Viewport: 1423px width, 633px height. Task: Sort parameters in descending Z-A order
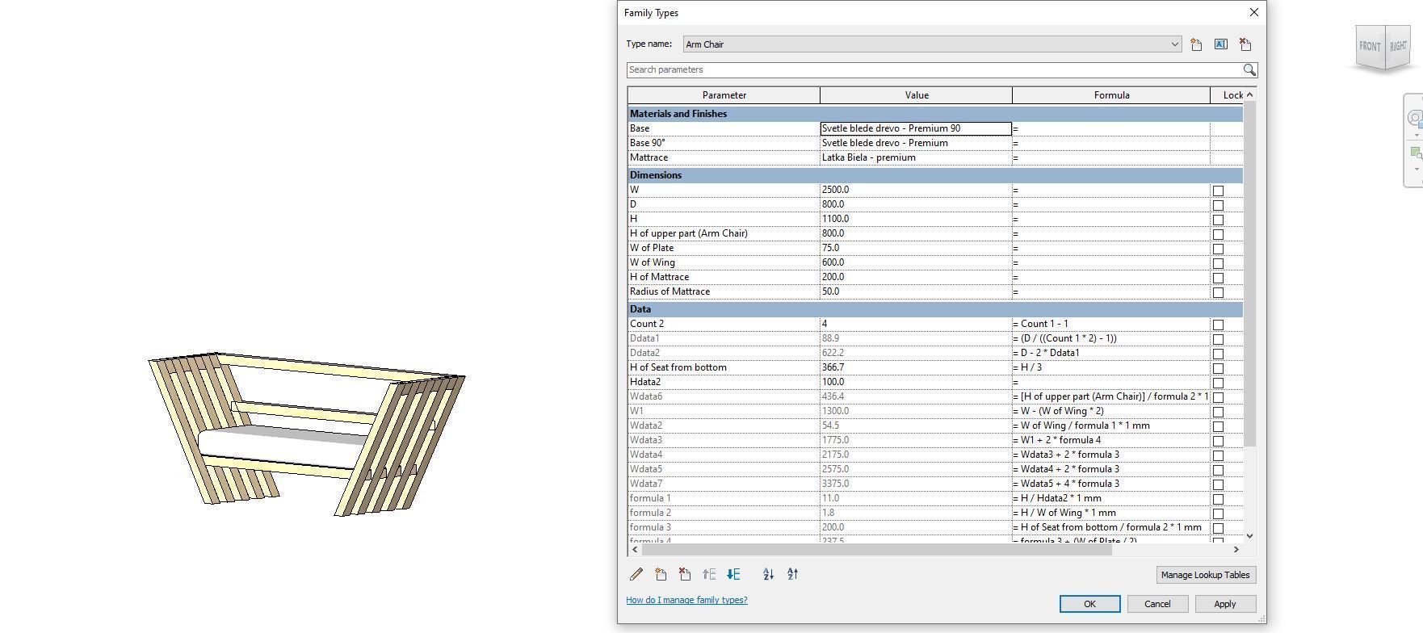click(792, 574)
